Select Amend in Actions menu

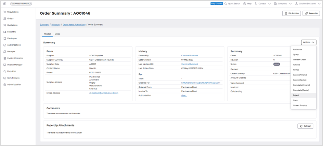pos(303,65)
